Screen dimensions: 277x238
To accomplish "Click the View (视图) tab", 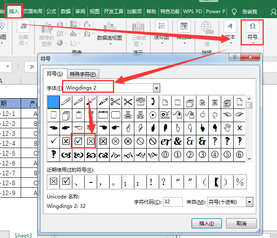I will (x=95, y=12).
